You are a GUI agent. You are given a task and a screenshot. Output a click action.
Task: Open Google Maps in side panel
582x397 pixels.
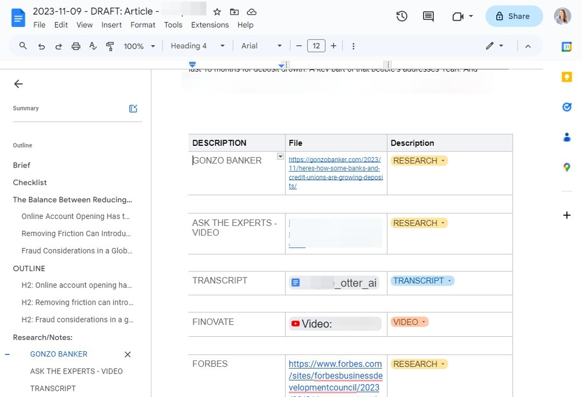566,167
